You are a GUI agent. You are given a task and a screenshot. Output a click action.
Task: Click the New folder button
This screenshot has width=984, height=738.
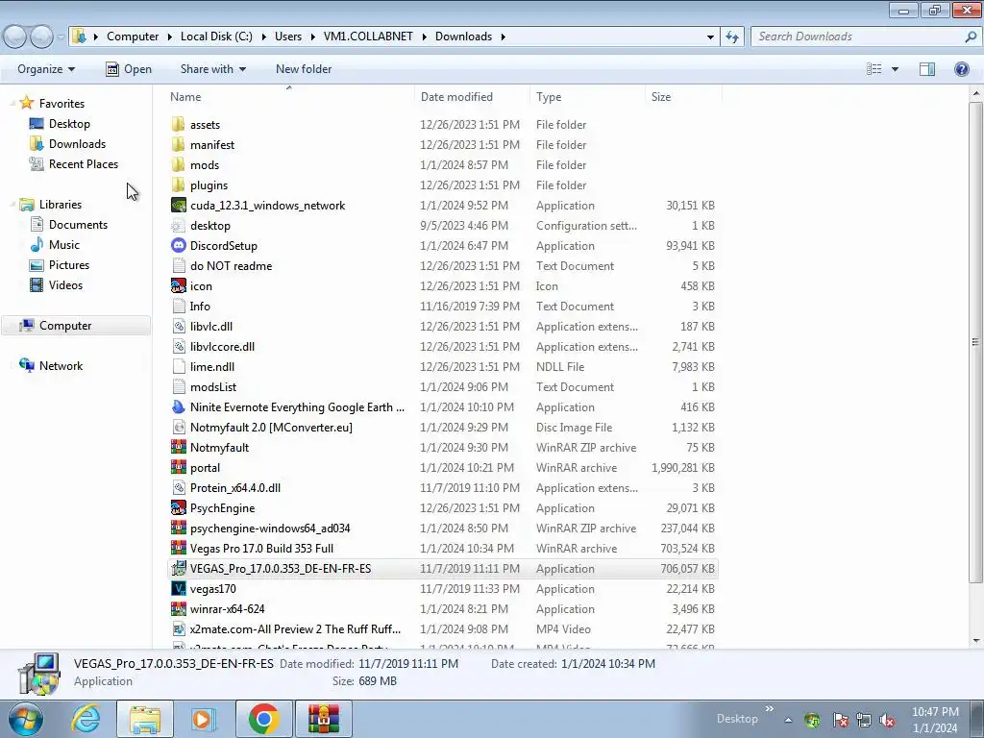tap(304, 69)
